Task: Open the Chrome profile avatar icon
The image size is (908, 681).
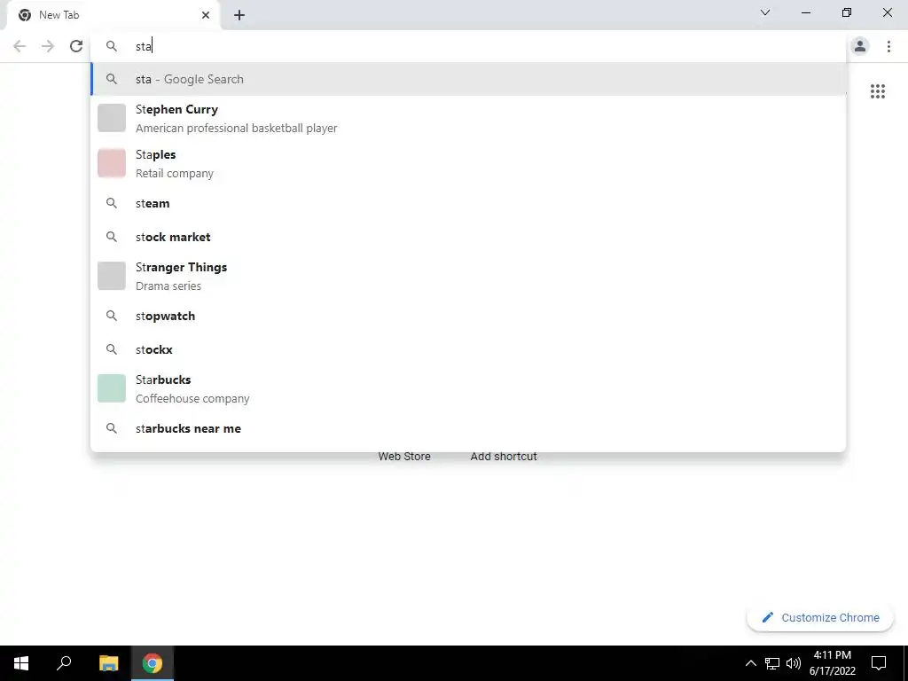Action: (x=860, y=46)
